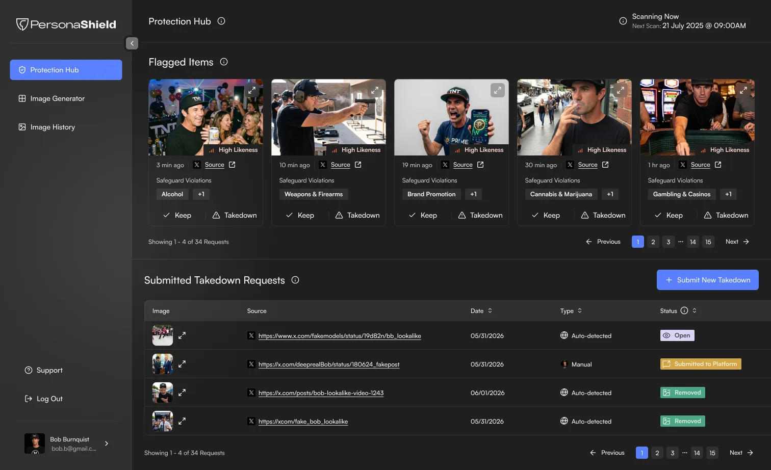Expand the Brand Promotion flagged image
Viewport: 771px width, 470px height.
click(498, 90)
